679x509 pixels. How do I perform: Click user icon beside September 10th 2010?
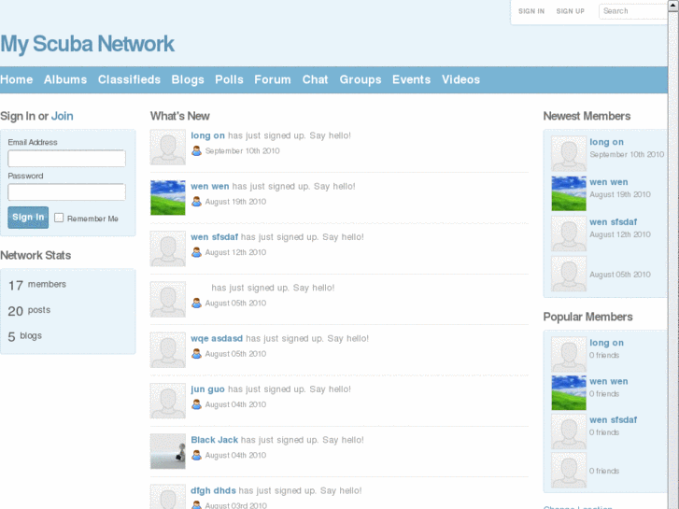tap(196, 150)
